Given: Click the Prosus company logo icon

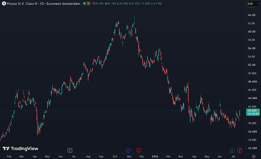Looking at the screenshot, I should coord(4,3).
